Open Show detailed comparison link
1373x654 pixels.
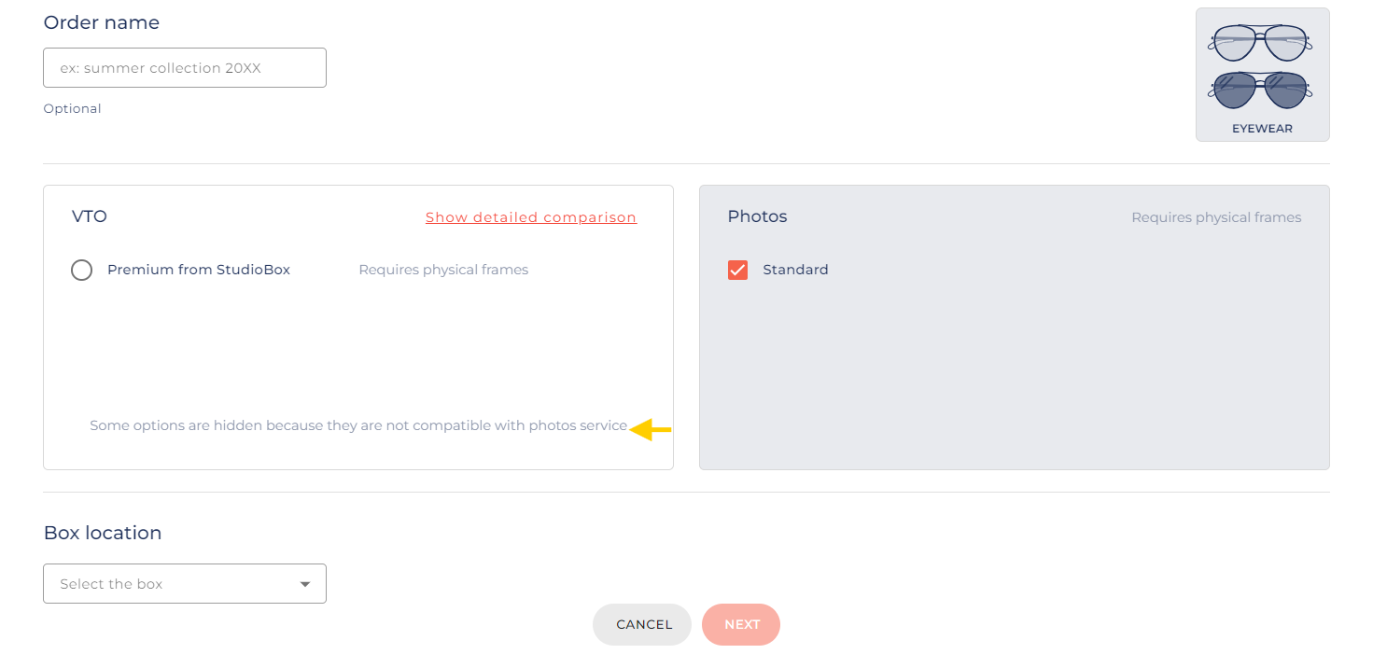530,217
